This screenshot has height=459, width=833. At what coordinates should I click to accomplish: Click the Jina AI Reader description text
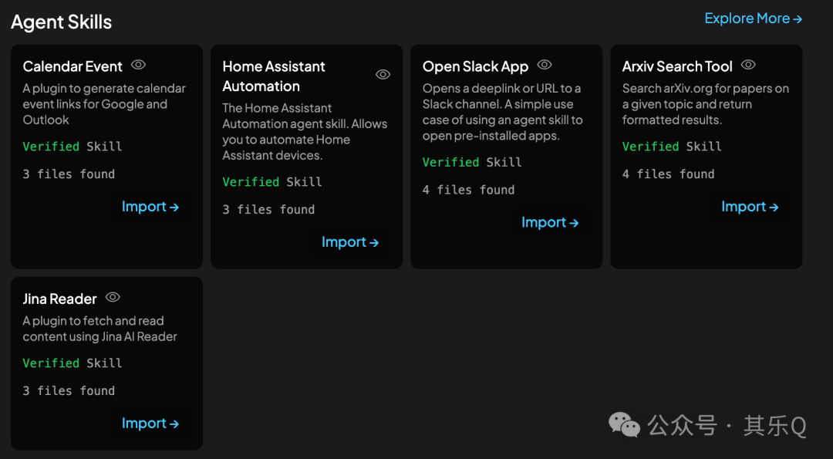pyautogui.click(x=99, y=329)
